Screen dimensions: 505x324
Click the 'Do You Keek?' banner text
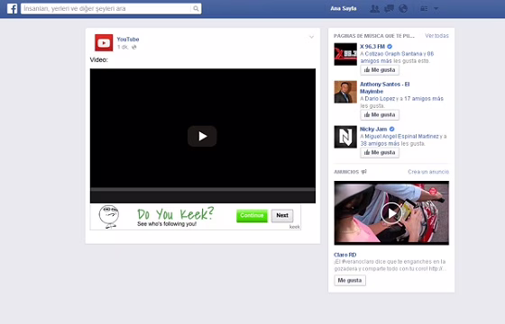click(x=176, y=214)
